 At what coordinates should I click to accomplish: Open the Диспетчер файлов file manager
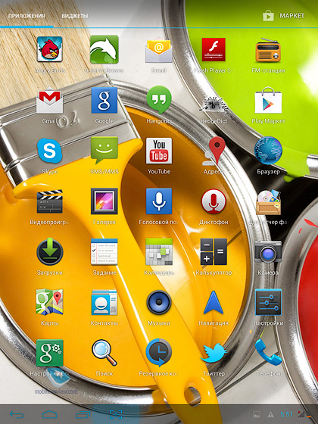(268, 201)
